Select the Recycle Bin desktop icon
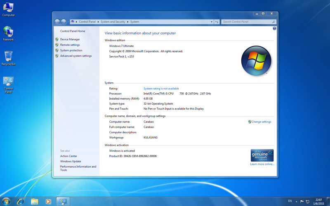330x206 pixels. 8,58
